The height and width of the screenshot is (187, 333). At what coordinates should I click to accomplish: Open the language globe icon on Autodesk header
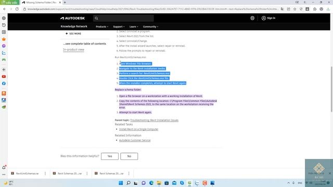pos(252,18)
